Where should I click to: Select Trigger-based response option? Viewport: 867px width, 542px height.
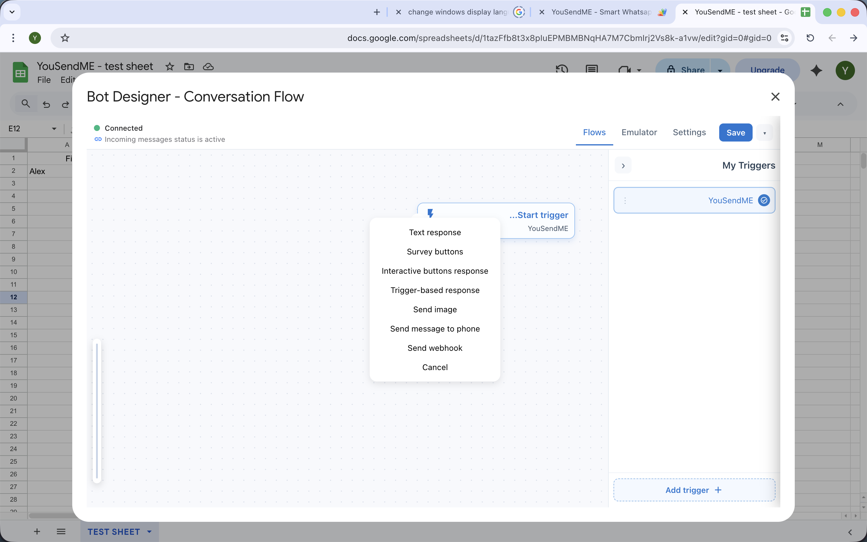pos(435,290)
